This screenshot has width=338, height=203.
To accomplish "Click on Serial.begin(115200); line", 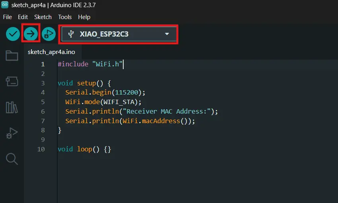I will point(105,93).
